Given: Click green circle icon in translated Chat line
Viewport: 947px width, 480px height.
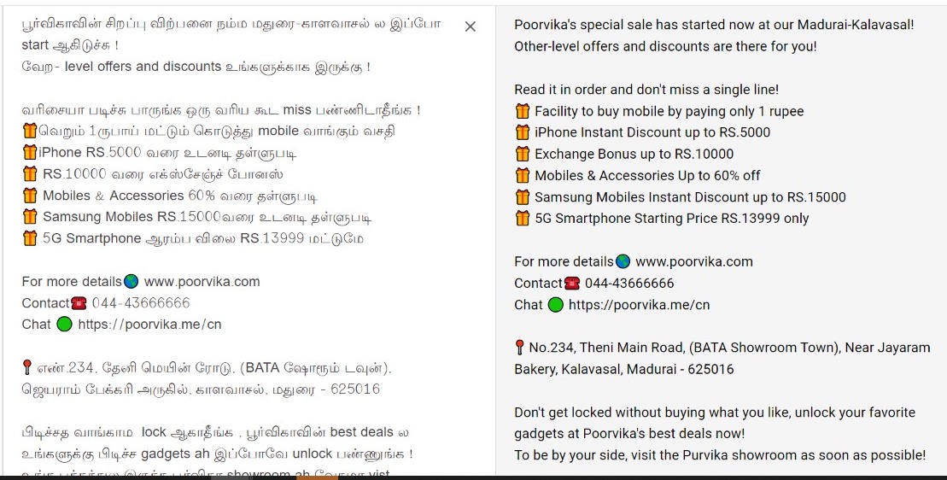Looking at the screenshot, I should pyautogui.click(x=556, y=305).
